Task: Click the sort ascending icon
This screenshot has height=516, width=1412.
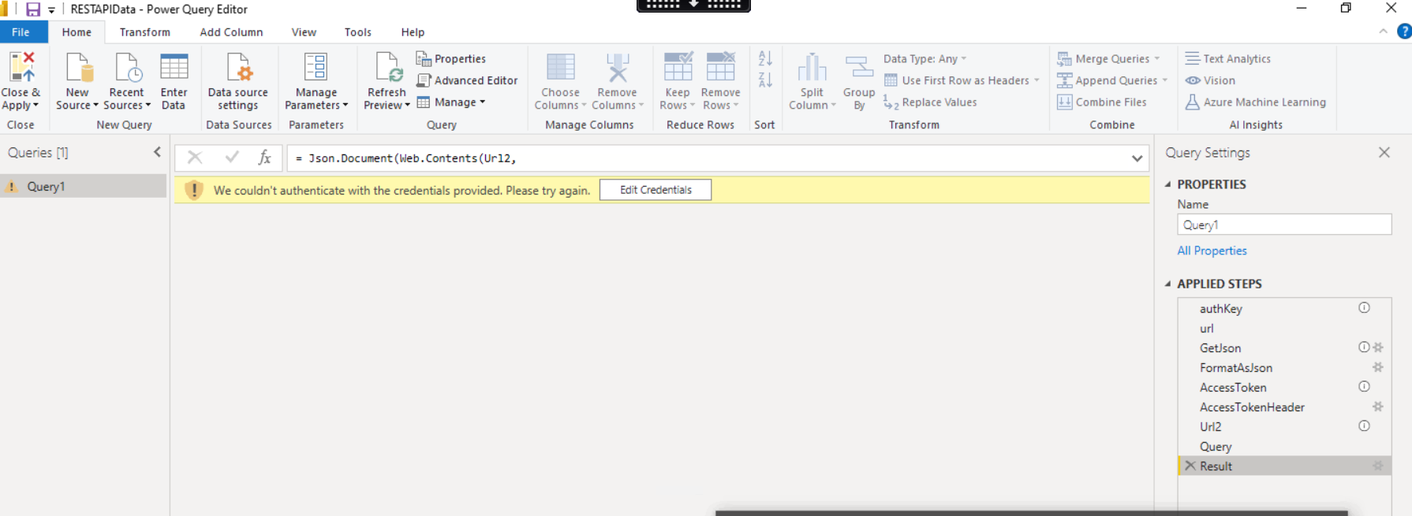Action: pyautogui.click(x=765, y=58)
